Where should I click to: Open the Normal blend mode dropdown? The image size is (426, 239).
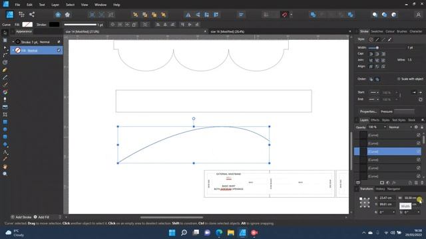400,127
